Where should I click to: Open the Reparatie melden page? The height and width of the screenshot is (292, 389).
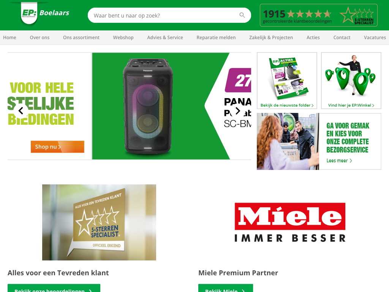[x=216, y=38]
